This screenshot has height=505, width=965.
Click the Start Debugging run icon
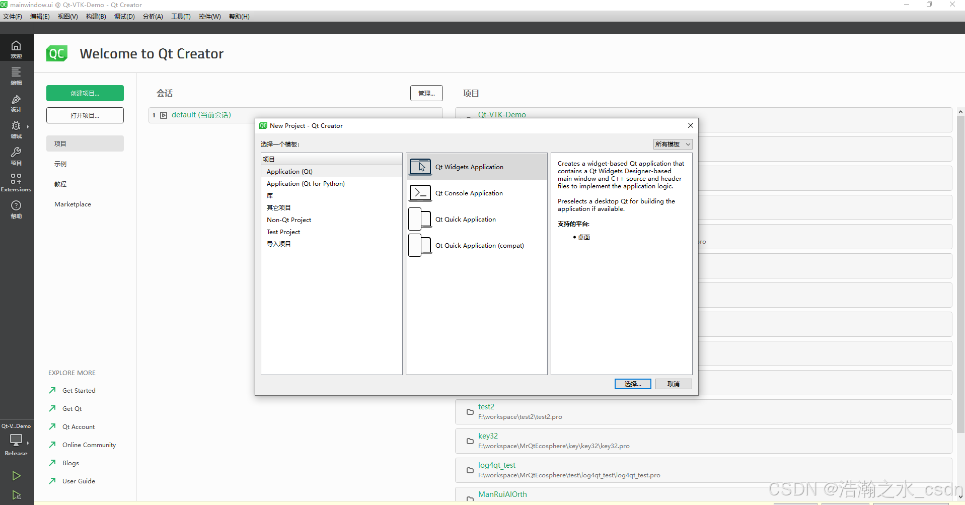[16, 495]
